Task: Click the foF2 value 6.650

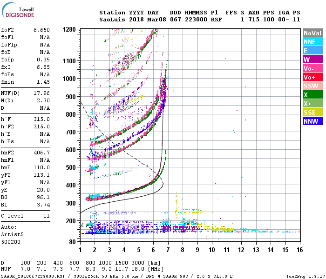Action: pyautogui.click(x=41, y=30)
